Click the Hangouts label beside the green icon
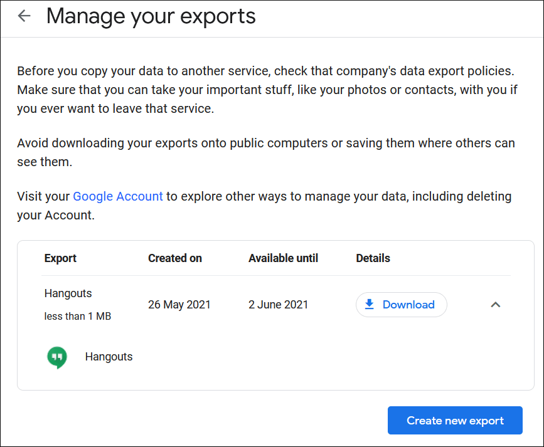The image size is (544, 447). (x=109, y=357)
